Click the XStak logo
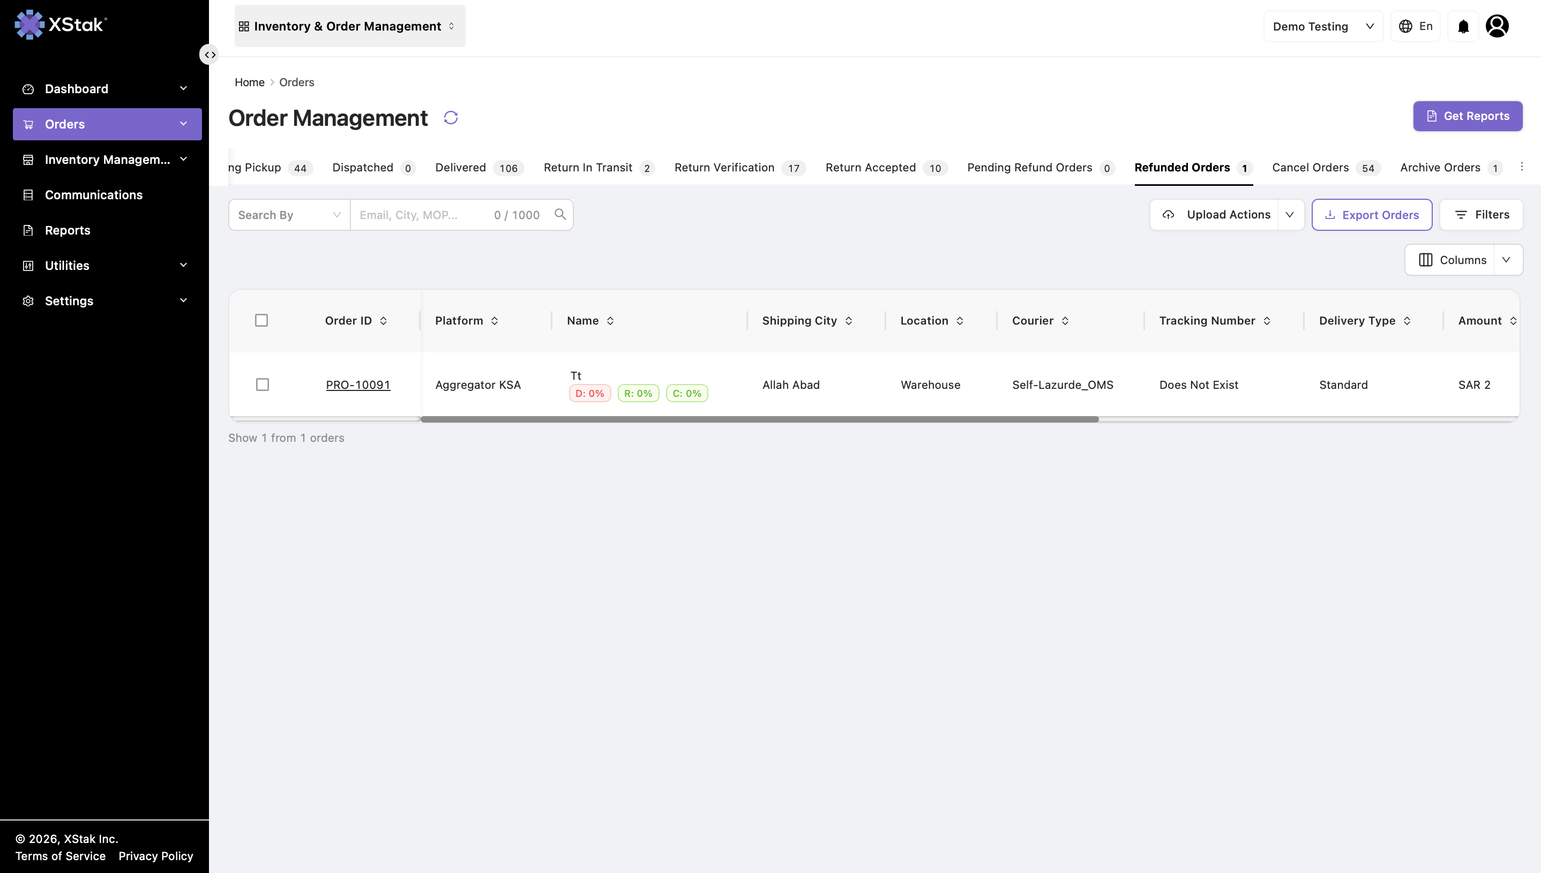Image resolution: width=1541 pixels, height=873 pixels. point(61,25)
